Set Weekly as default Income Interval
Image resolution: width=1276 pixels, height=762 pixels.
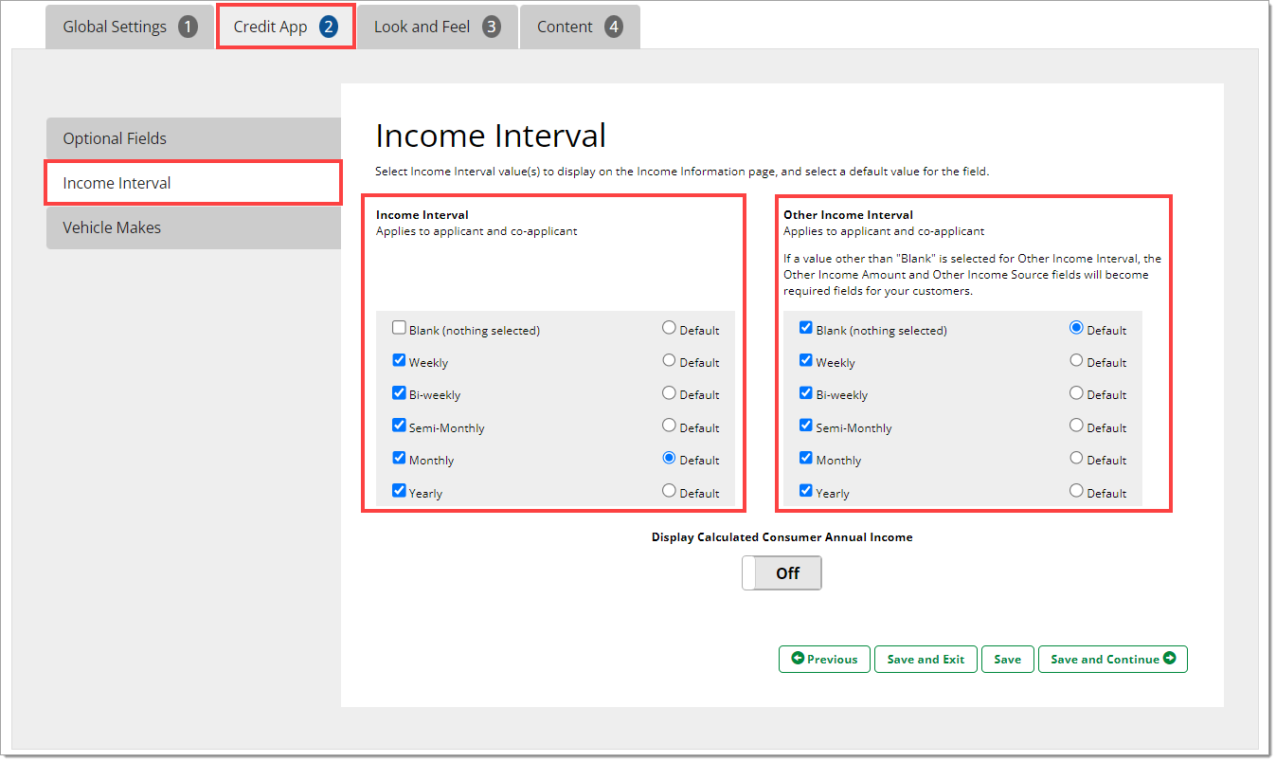669,360
